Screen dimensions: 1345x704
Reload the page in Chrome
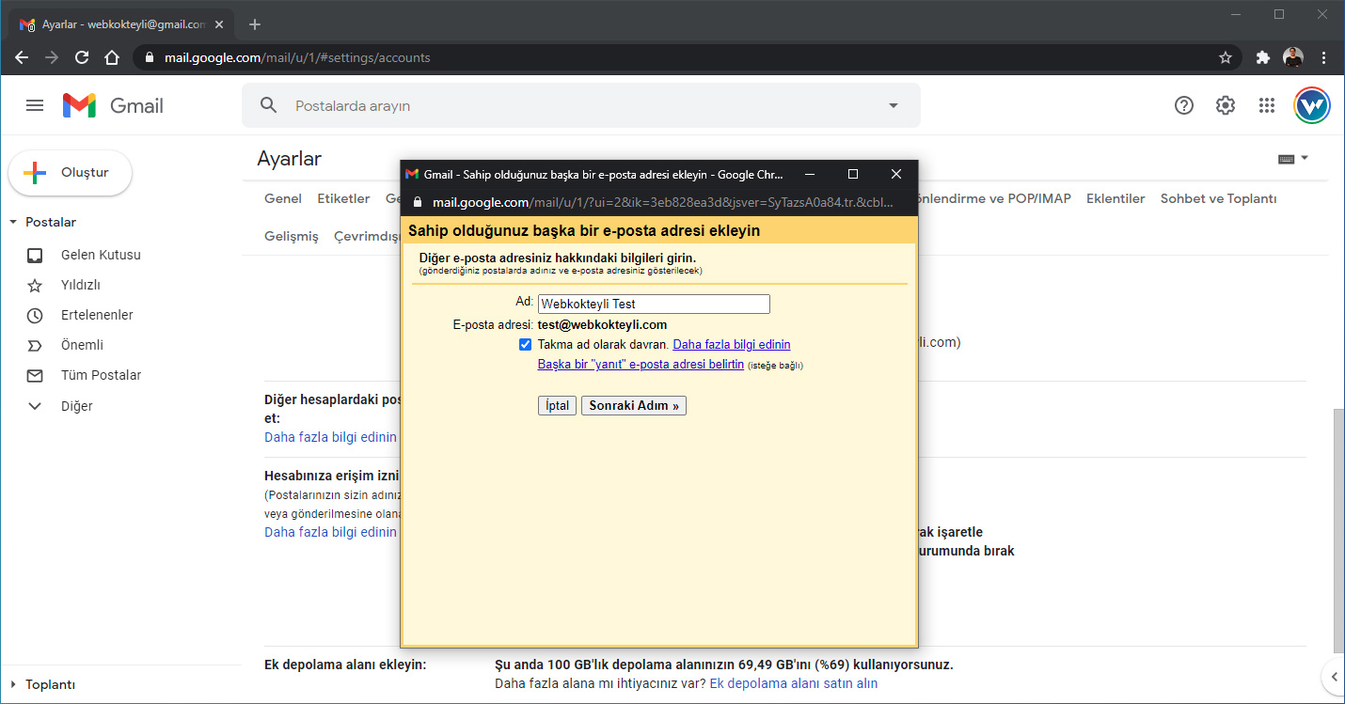coord(82,57)
